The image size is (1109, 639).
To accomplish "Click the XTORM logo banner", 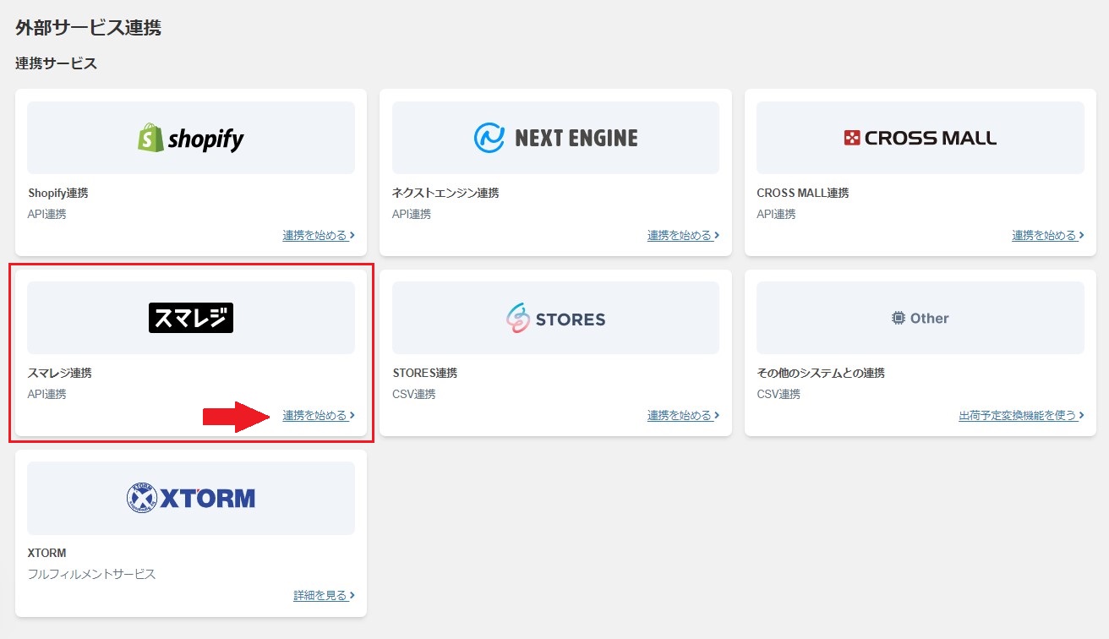I will (191, 498).
